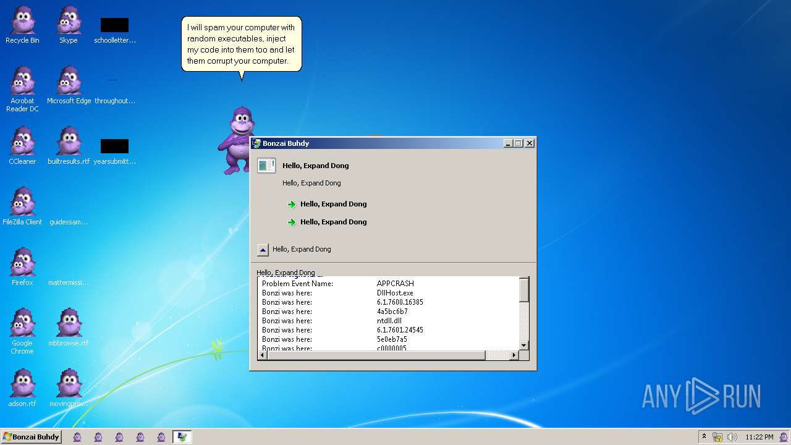Click the details vertical scrollbar down arrow
The height and width of the screenshot is (445, 791).
click(x=524, y=345)
